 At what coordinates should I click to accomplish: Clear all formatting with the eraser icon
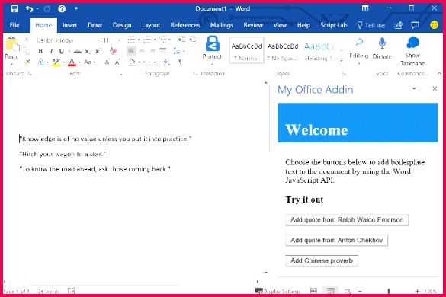[113, 51]
